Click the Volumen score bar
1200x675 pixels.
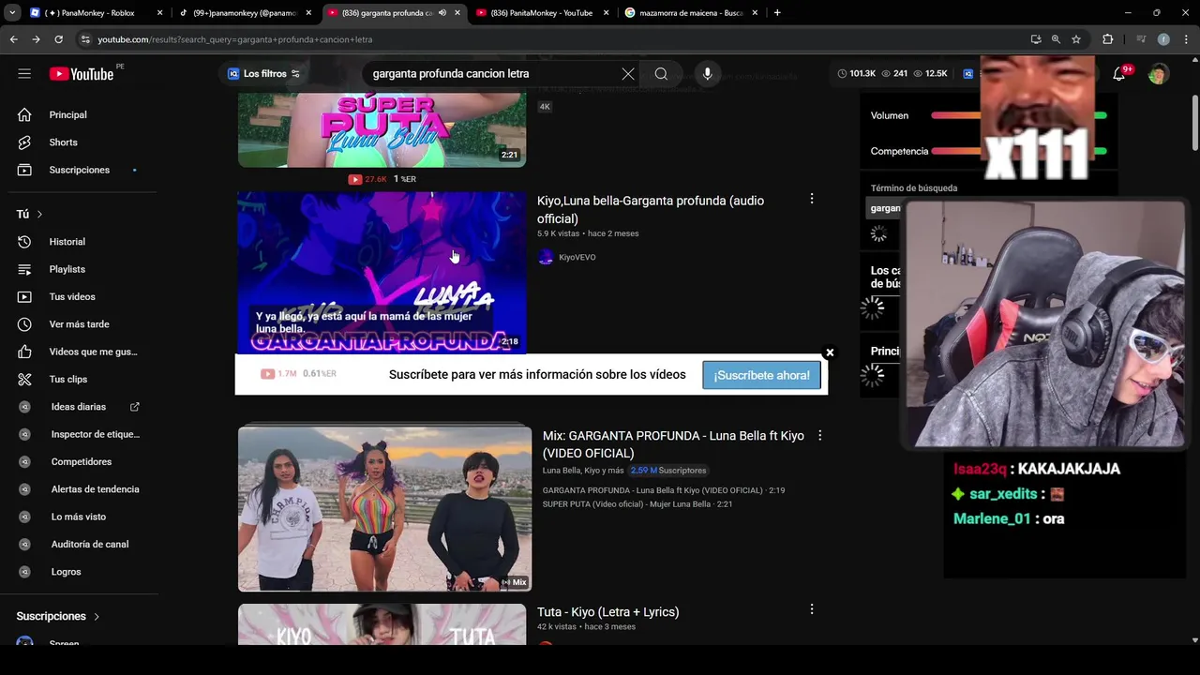point(1019,115)
